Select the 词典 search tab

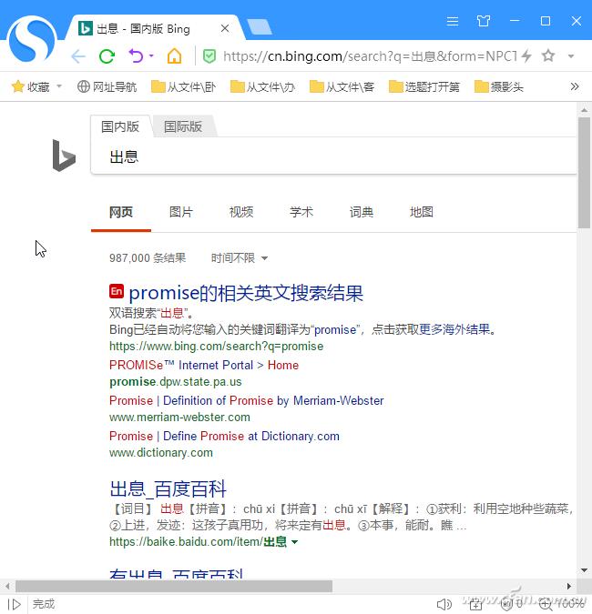[x=362, y=212]
